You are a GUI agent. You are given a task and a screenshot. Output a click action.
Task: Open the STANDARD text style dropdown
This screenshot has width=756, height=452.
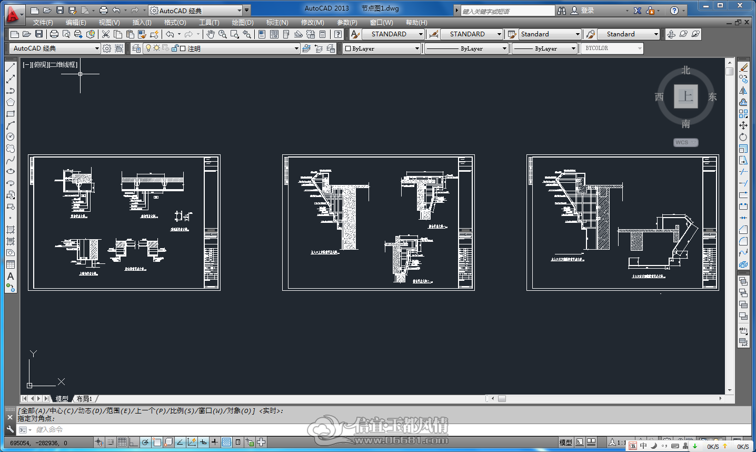393,34
